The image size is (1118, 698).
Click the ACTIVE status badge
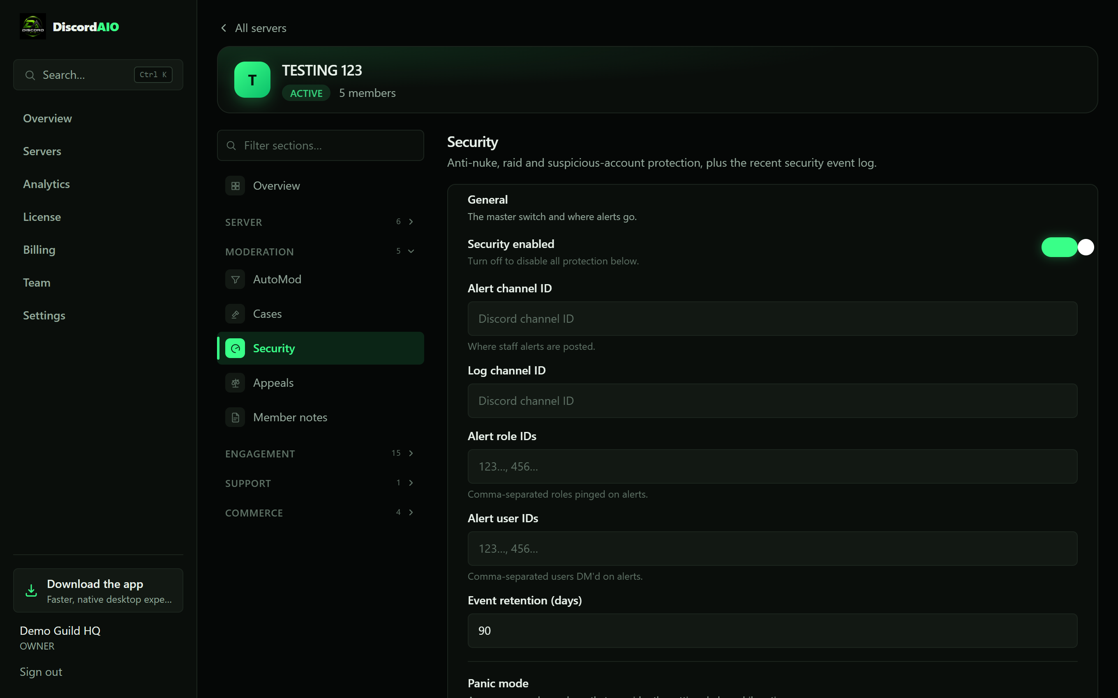(306, 93)
